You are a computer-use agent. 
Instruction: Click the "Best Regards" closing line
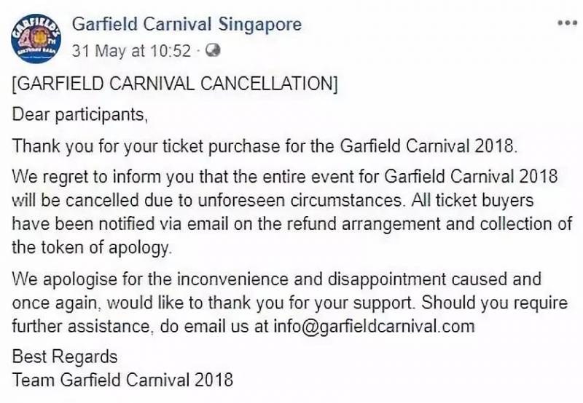(64, 357)
